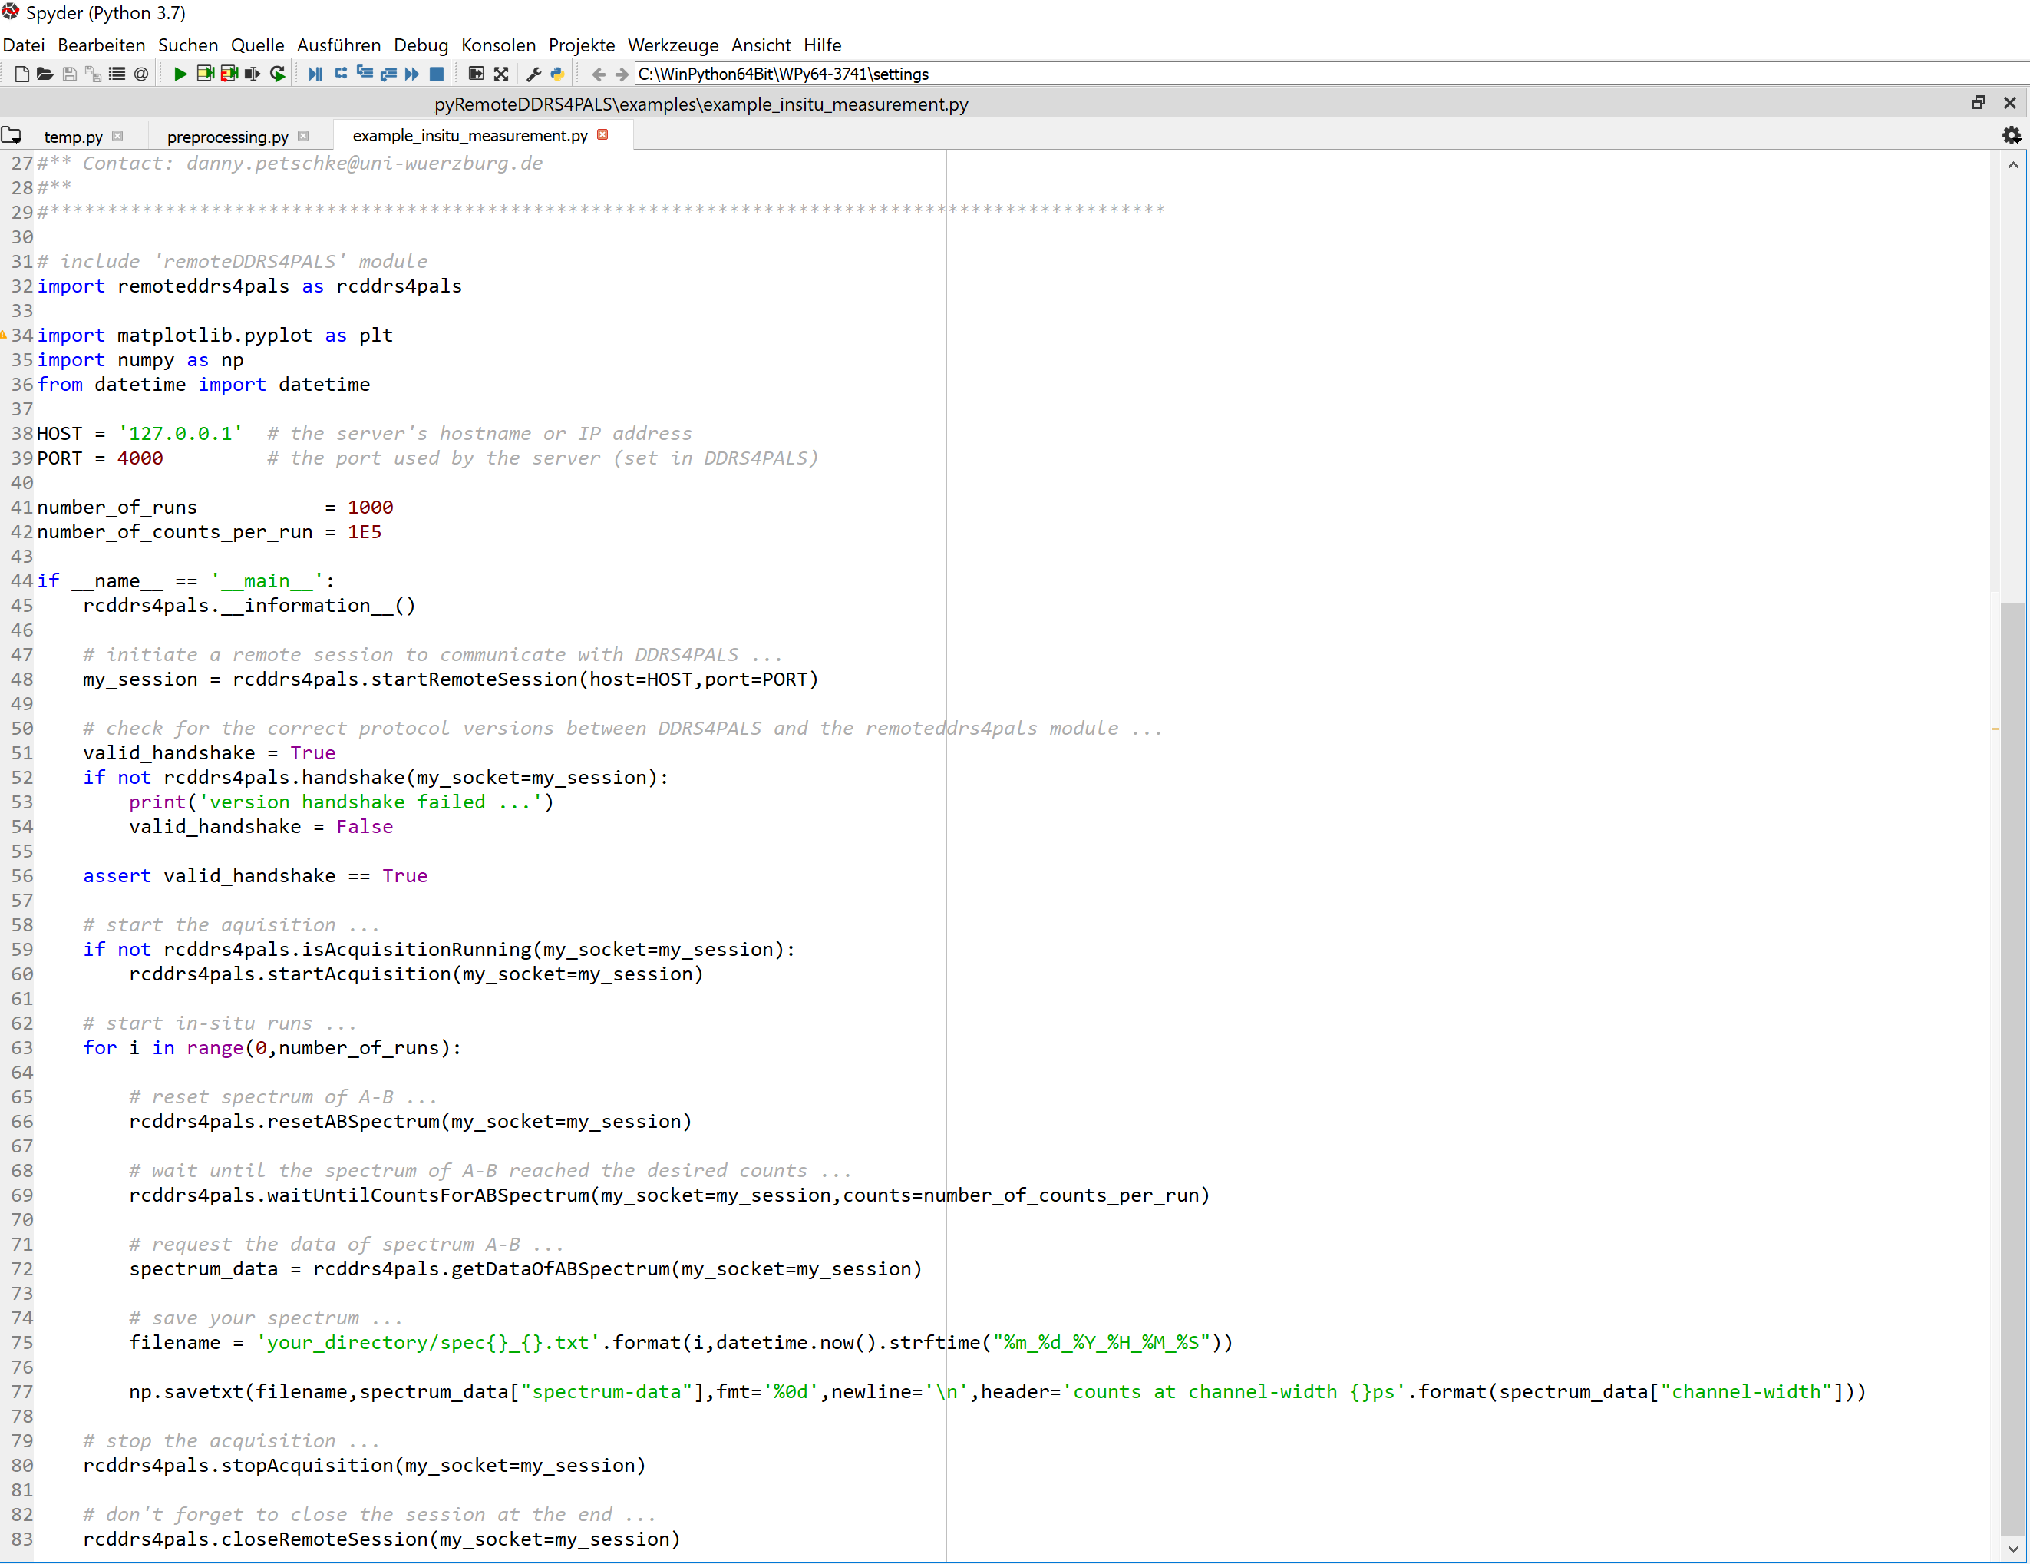Click number_of_runs value 1000
This screenshot has height=1564, width=2030.
tap(371, 508)
